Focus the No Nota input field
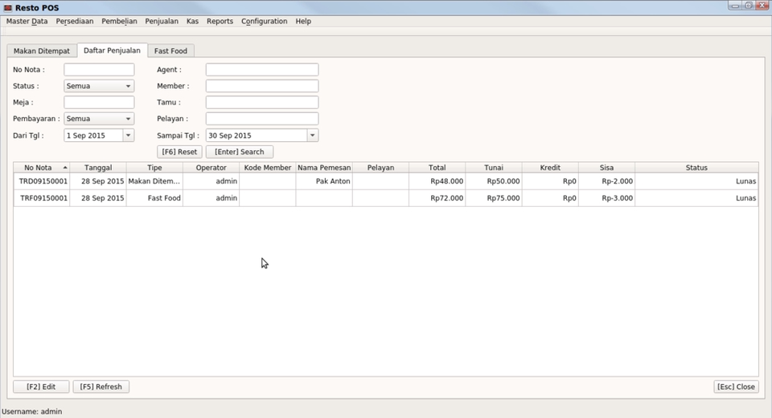The height and width of the screenshot is (418, 772). point(99,70)
